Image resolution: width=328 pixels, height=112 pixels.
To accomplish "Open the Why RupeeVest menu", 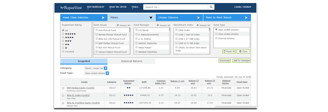I will point(95,7).
